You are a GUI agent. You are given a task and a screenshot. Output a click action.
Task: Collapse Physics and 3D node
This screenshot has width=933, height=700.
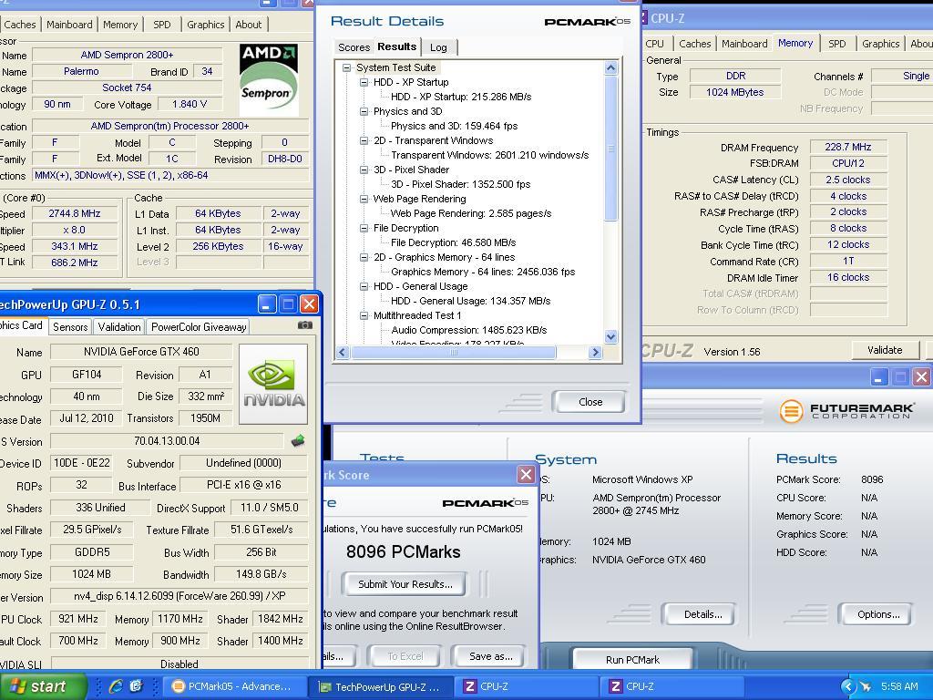click(x=364, y=111)
